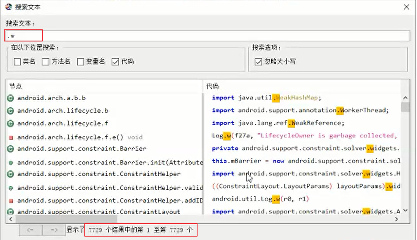This screenshot has width=417, height=240.
Task: Click the next results arrow button
Action: 54,230
